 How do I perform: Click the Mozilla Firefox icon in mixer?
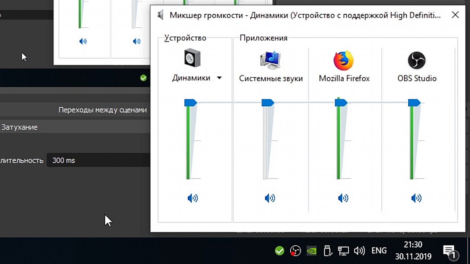(344, 60)
